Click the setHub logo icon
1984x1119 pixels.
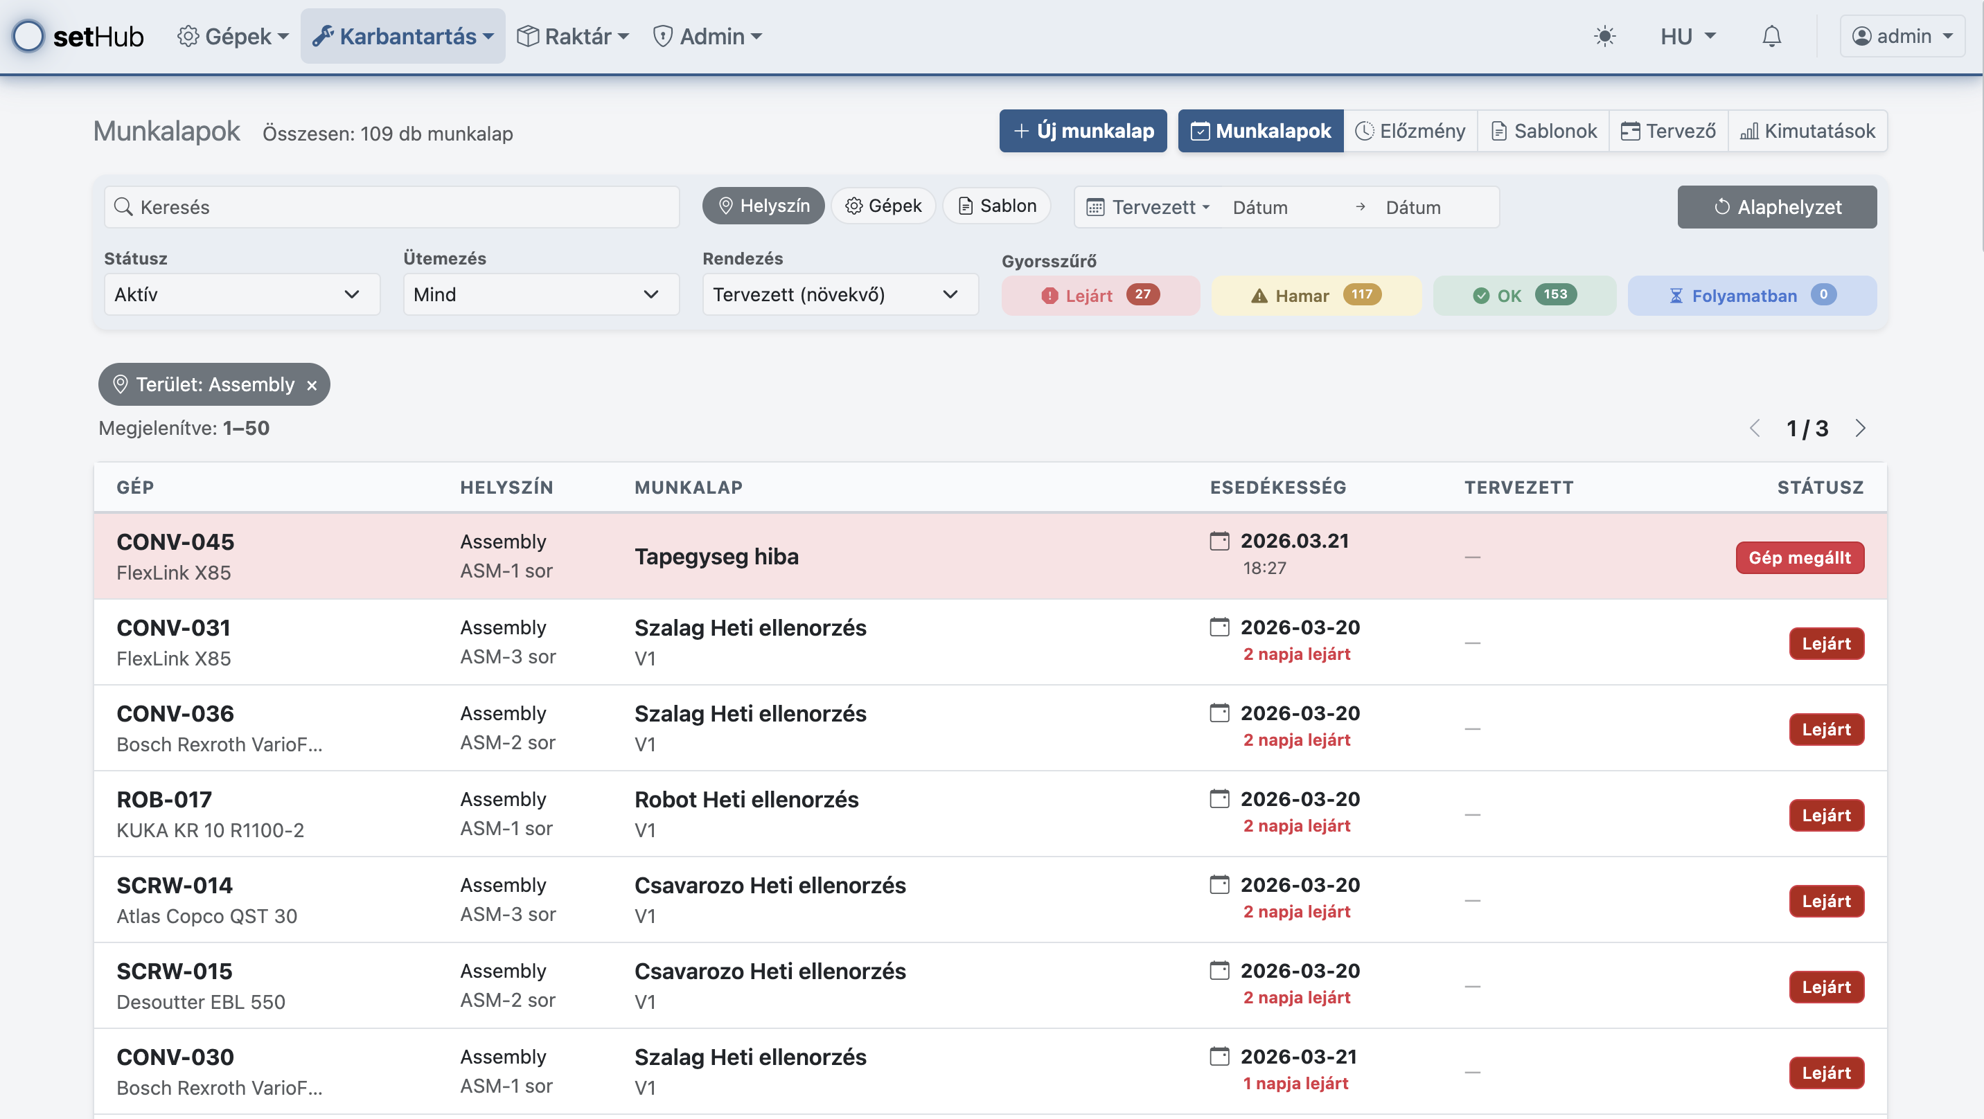pos(29,36)
